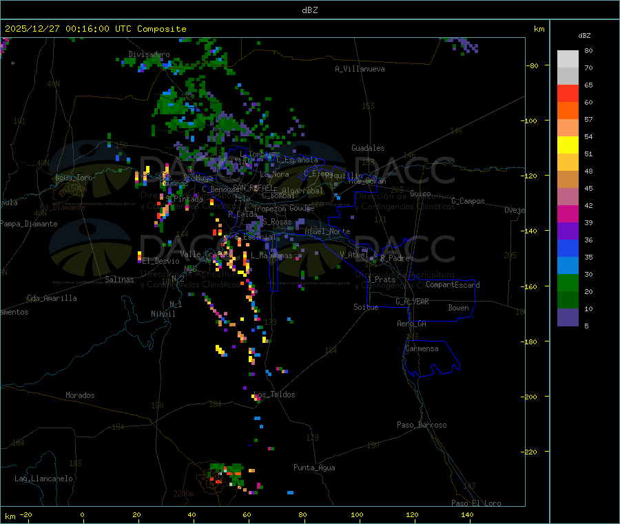Click the '-220' tick on the vertical km axis
Viewport: 620px width, 524px height.
530,452
